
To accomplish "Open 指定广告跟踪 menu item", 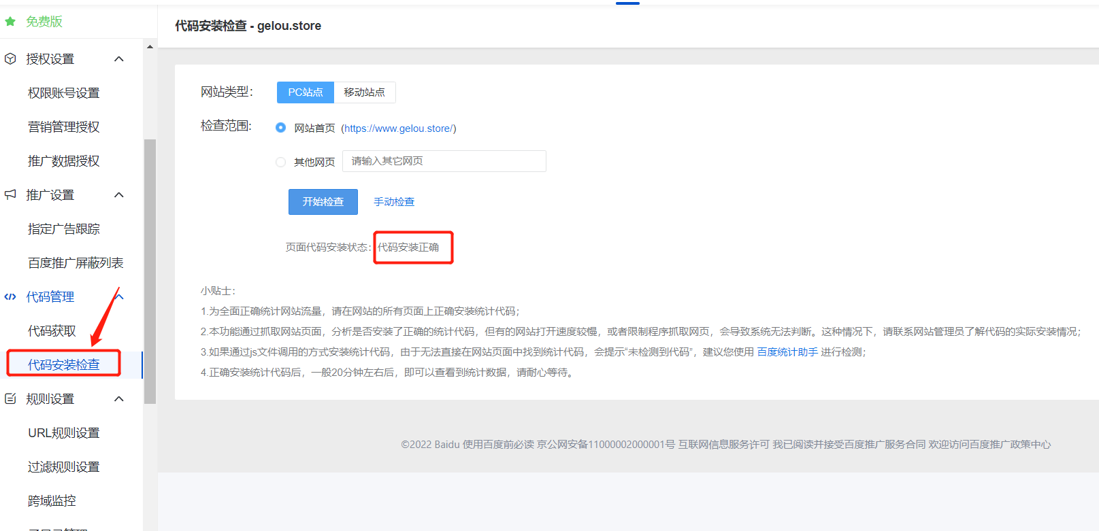I will coord(64,229).
